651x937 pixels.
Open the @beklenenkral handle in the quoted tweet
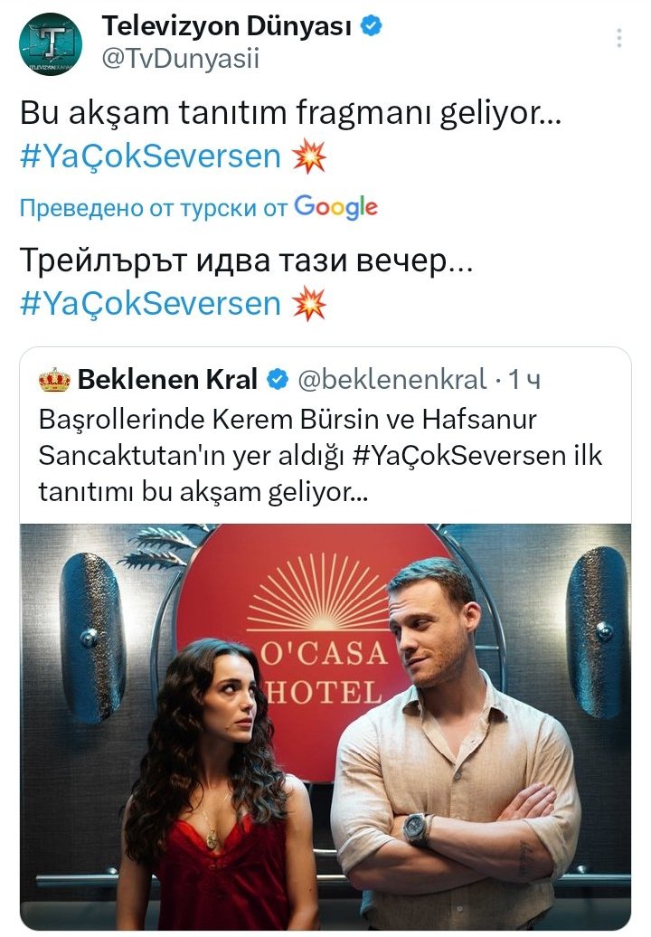coord(392,380)
